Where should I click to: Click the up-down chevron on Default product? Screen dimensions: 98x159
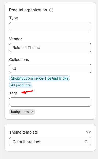click(86, 142)
